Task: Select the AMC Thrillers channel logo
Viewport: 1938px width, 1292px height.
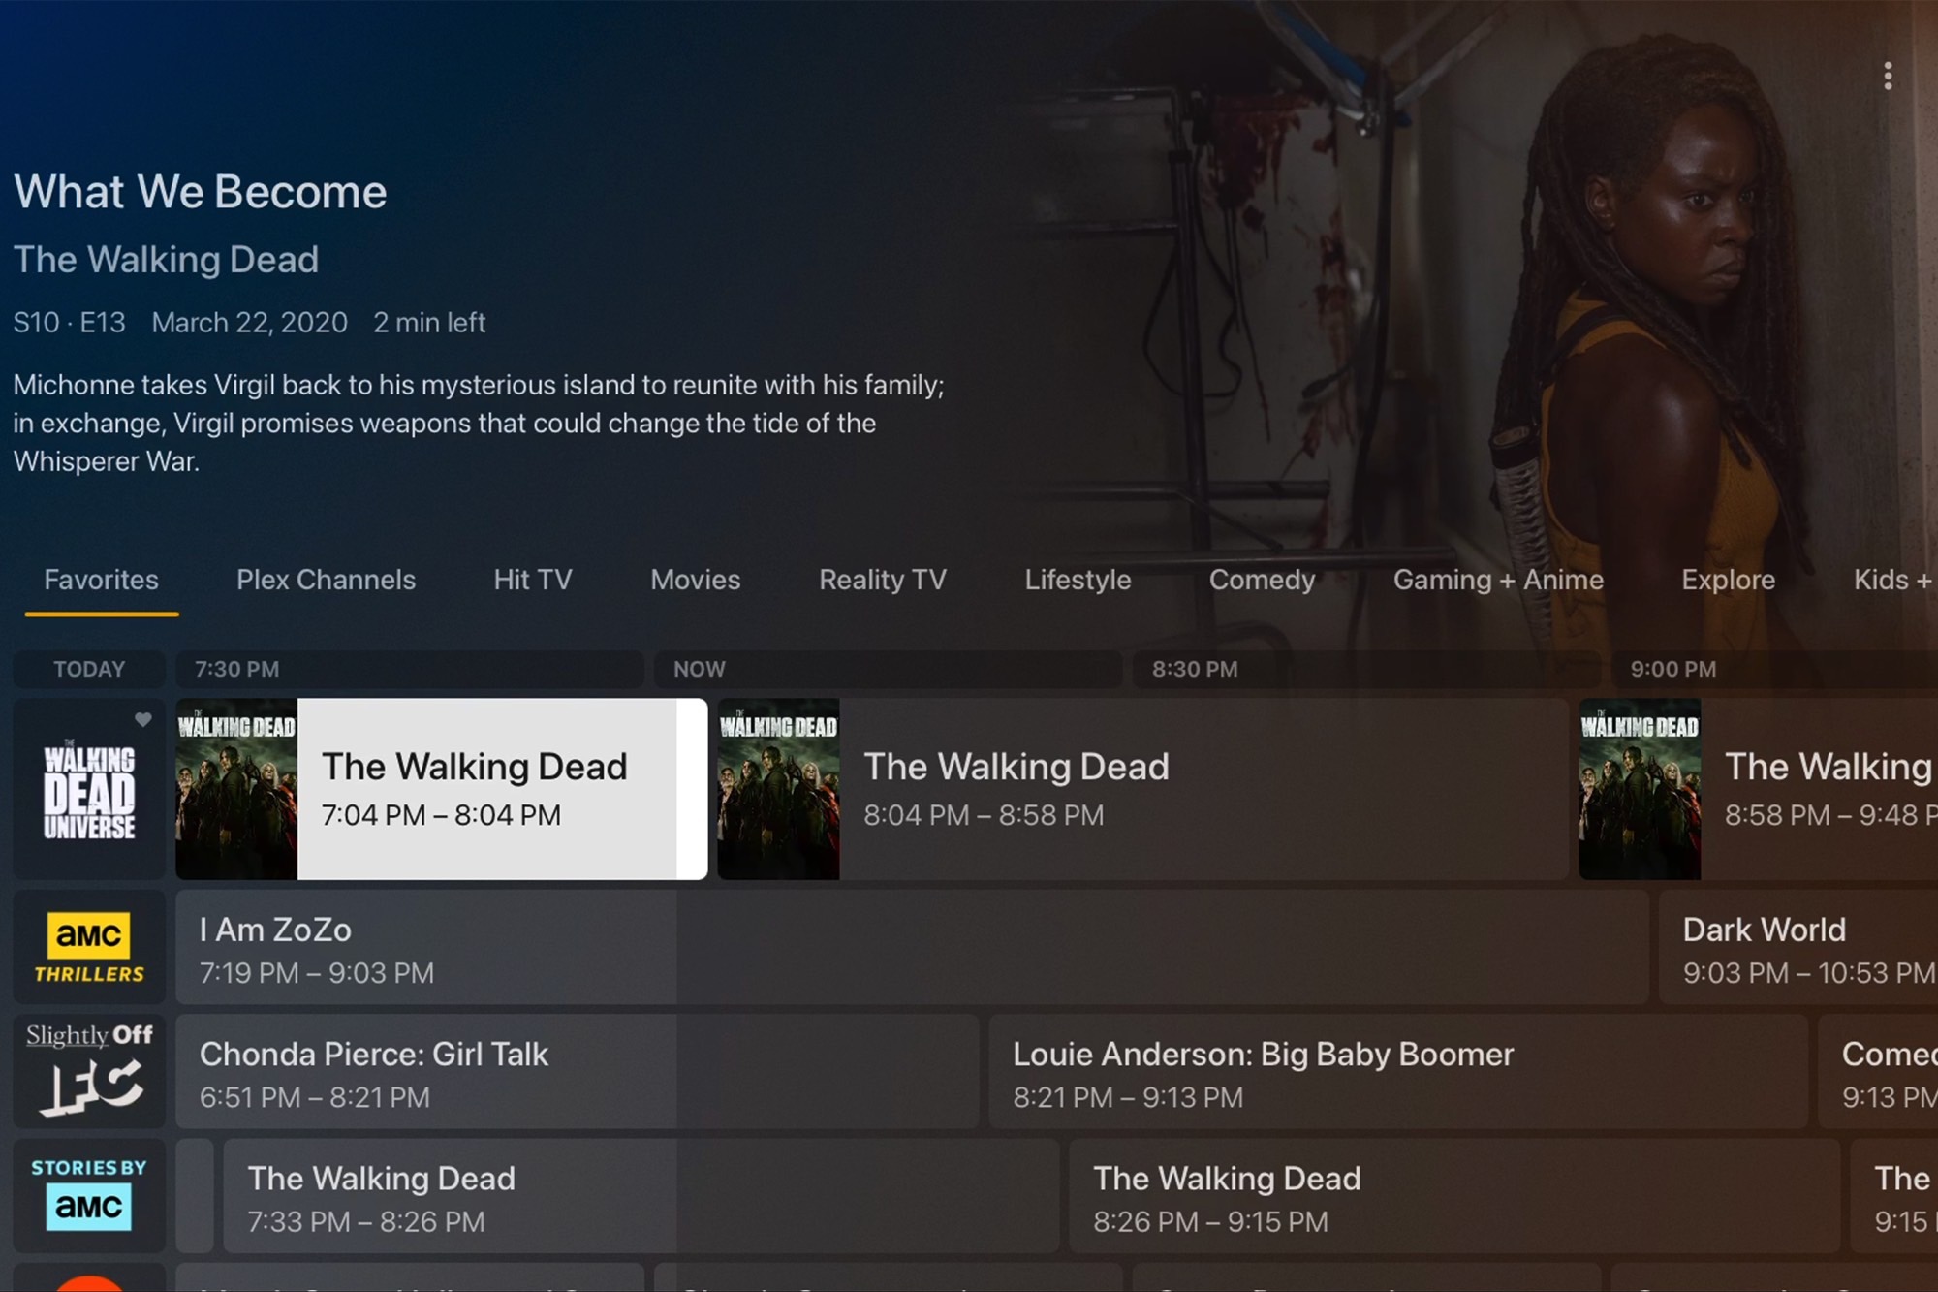Action: pos(89,947)
